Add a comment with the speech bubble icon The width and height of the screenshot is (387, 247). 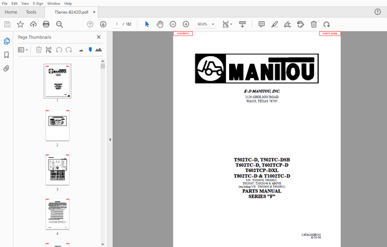262,24
